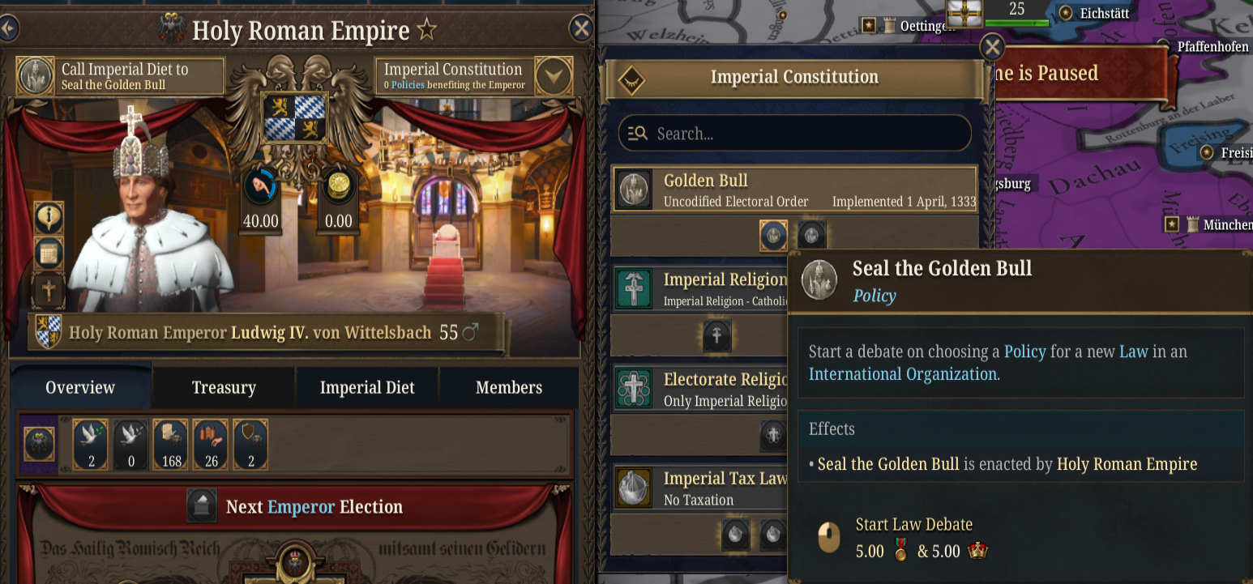Viewport: 1253px width, 584px height.
Task: Click the ballot box icon by Next Emperor Election
Action: (203, 507)
